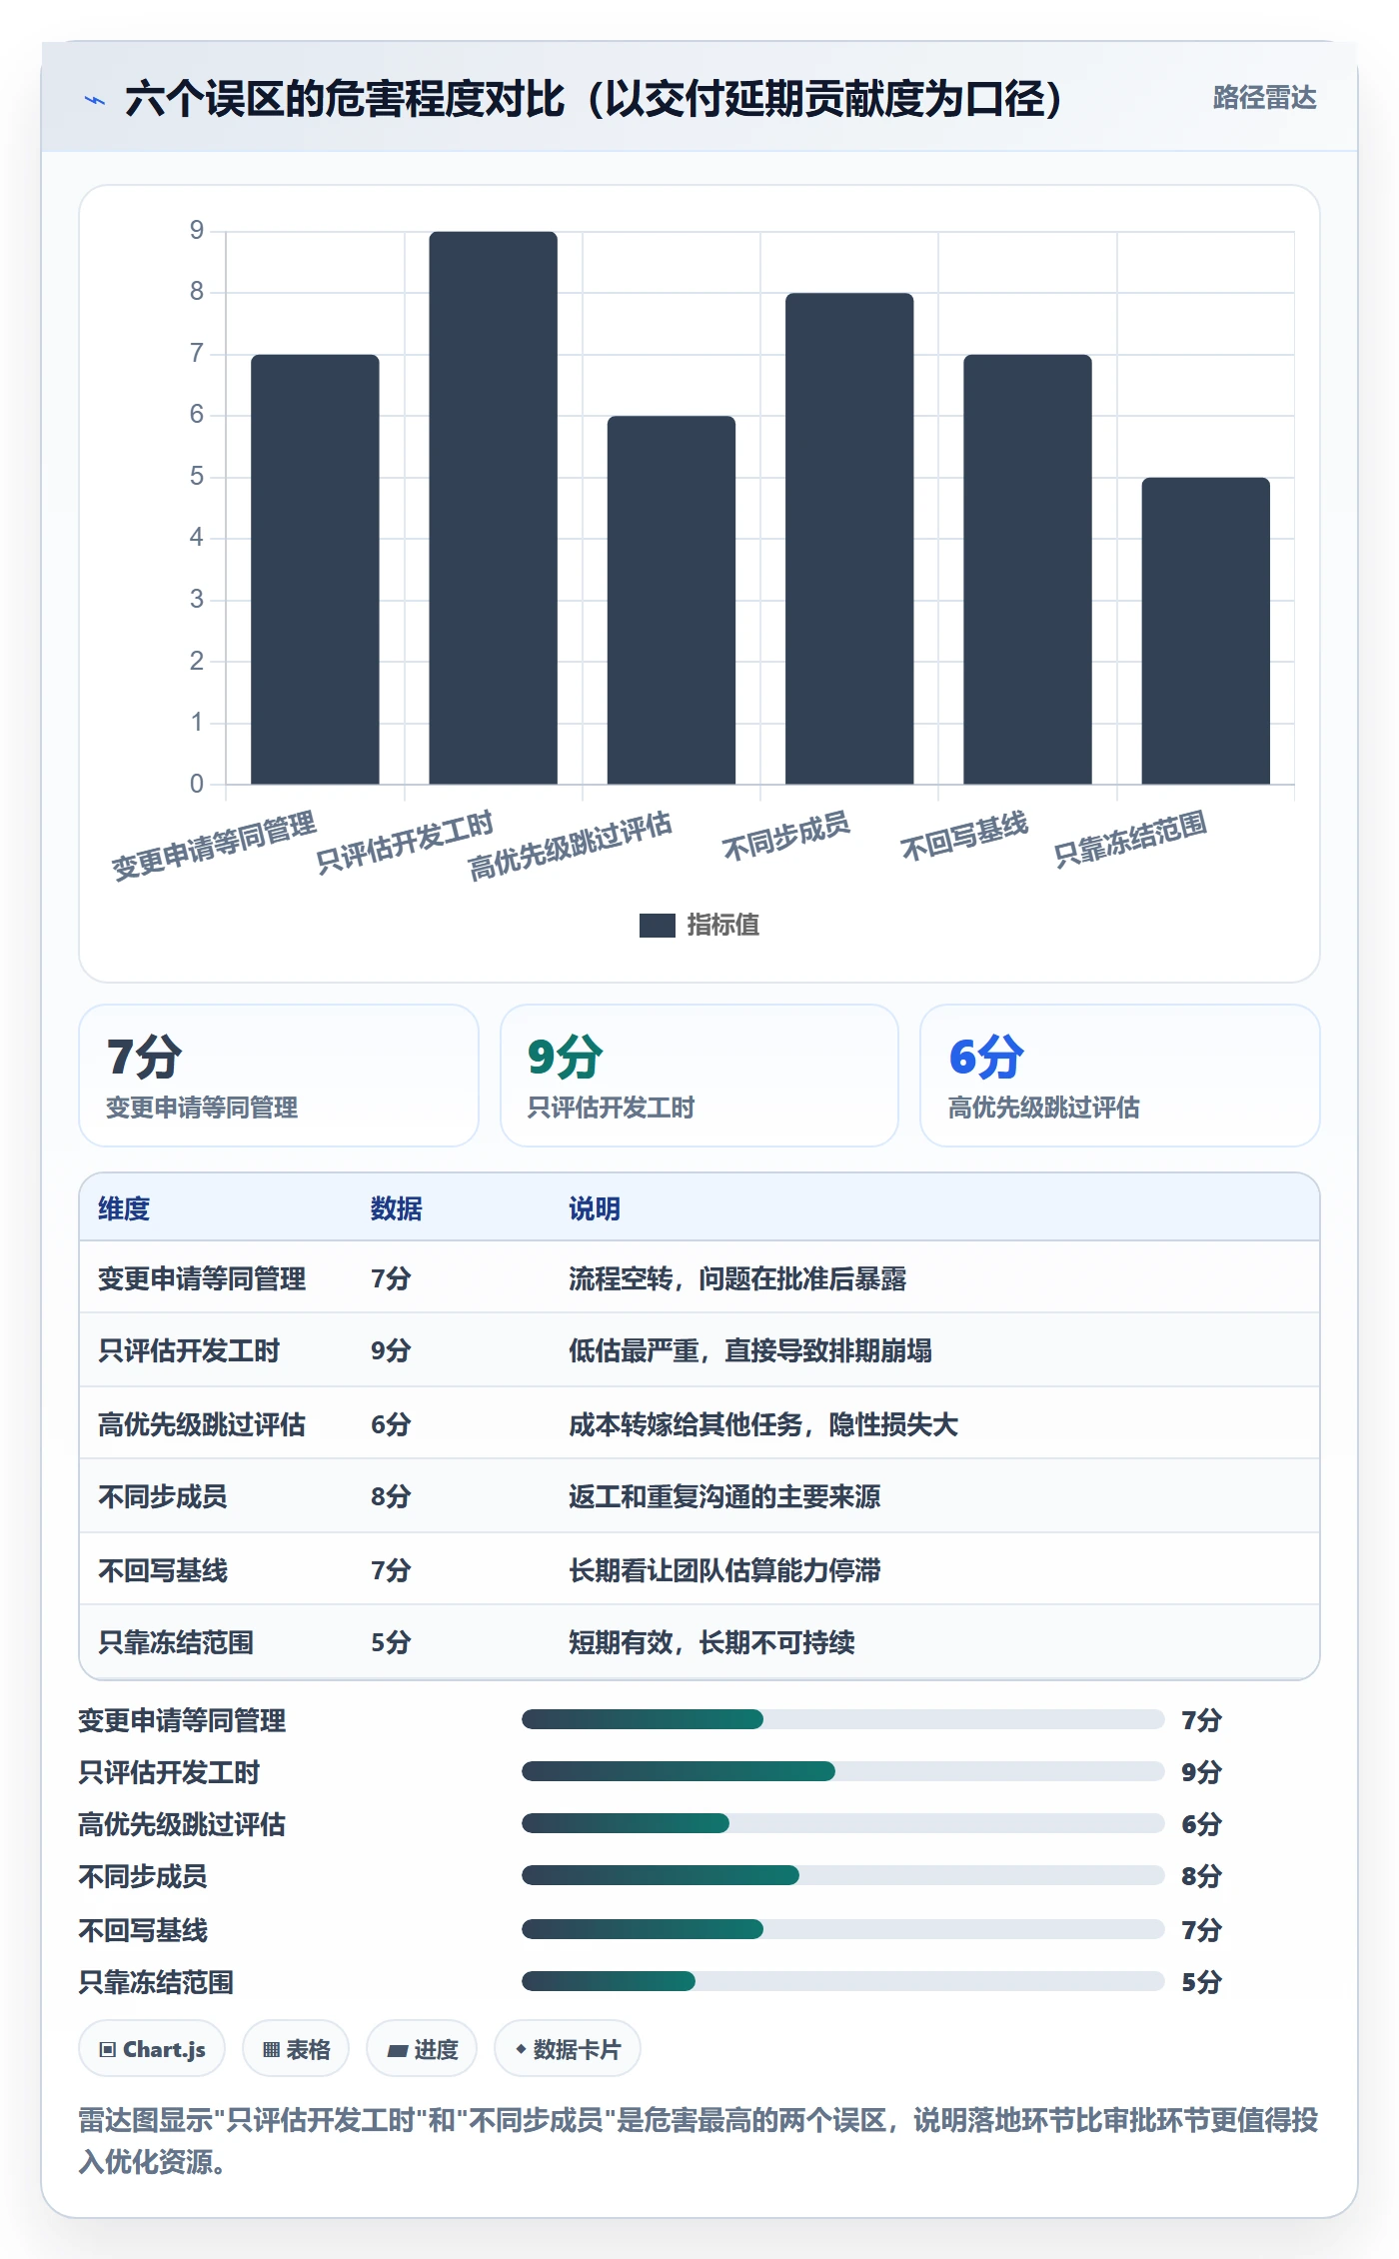Screen dimensions: 1399x2259
Task: Click the 变更申请等同管理 progress bar
Action: [842, 1719]
